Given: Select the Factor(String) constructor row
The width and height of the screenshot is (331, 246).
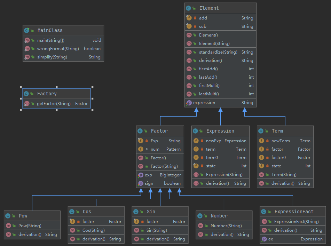Looking at the screenshot, I should [160, 166].
